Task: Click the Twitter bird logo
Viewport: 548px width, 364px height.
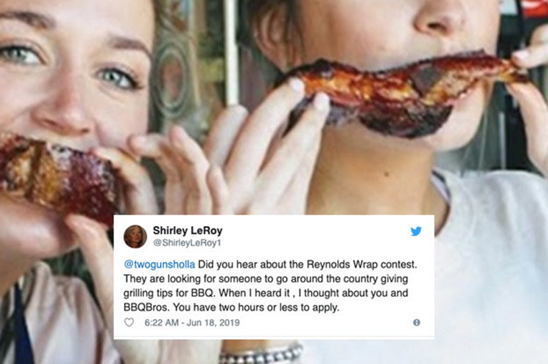Action: [416, 231]
